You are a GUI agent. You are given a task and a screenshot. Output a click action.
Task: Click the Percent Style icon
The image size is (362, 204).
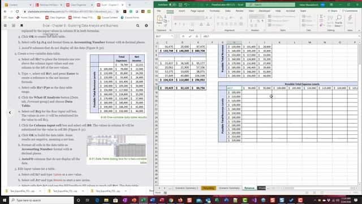[x=258, y=21]
